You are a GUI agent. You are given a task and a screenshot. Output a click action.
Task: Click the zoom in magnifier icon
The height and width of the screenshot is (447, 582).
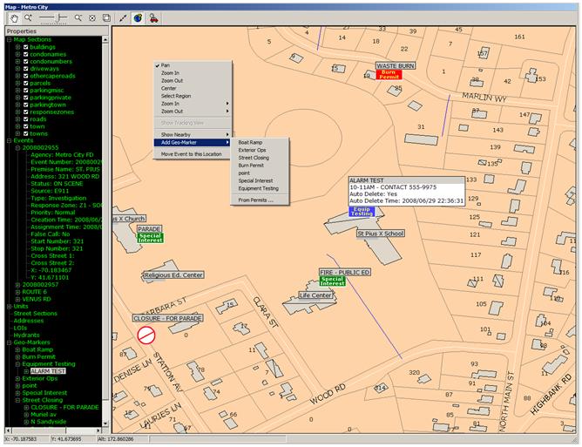(x=27, y=17)
